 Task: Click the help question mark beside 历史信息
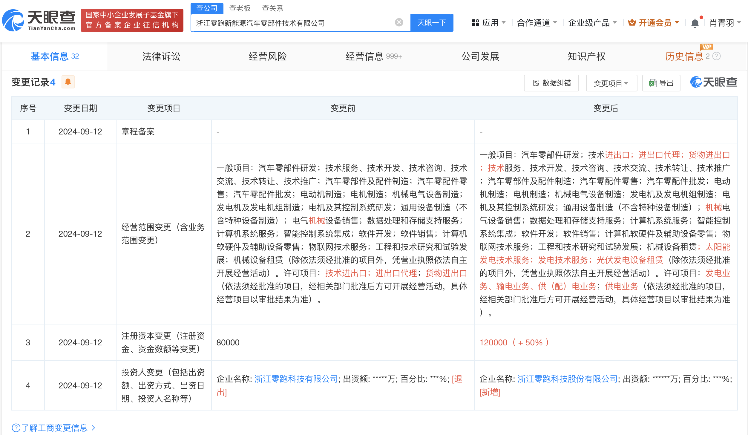point(717,56)
